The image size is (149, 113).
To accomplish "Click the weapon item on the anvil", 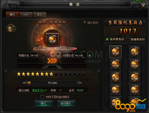I will (52, 39).
